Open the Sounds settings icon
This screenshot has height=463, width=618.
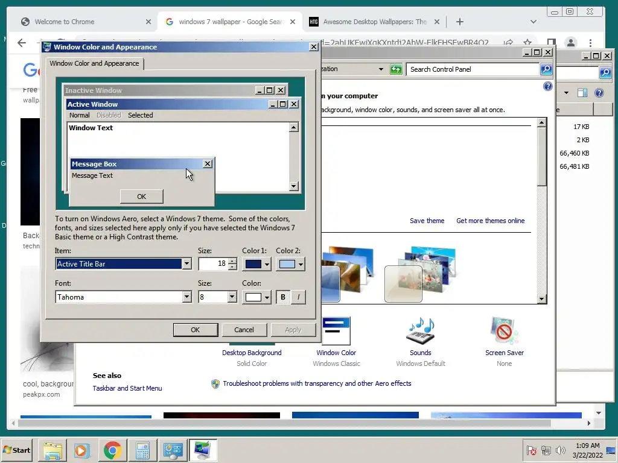pyautogui.click(x=421, y=332)
